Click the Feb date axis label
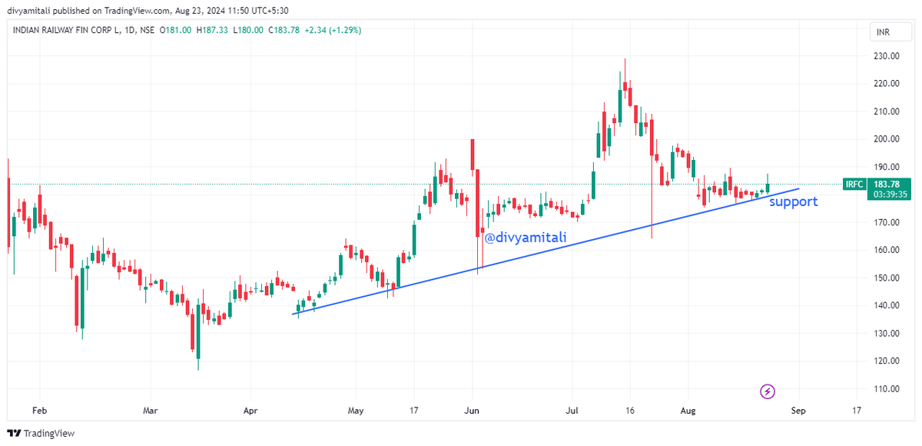 tap(40, 411)
